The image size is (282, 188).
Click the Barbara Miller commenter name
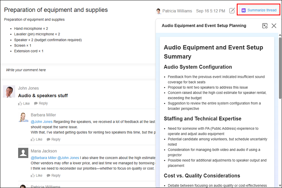(43, 115)
